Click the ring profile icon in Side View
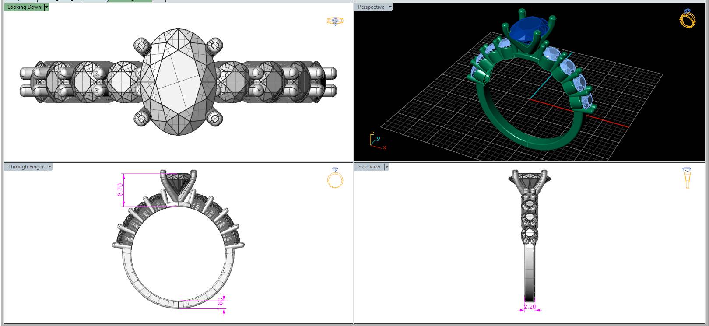The height and width of the screenshot is (326, 709). tap(687, 178)
